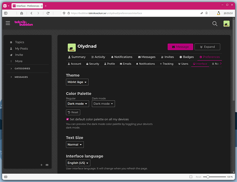Switch to the Activity tab
Image resolution: width=237 pixels, height=182 pixels.
pos(98,57)
